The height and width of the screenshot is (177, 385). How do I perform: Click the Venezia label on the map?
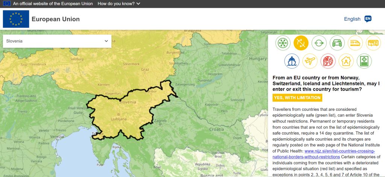coord(57,136)
